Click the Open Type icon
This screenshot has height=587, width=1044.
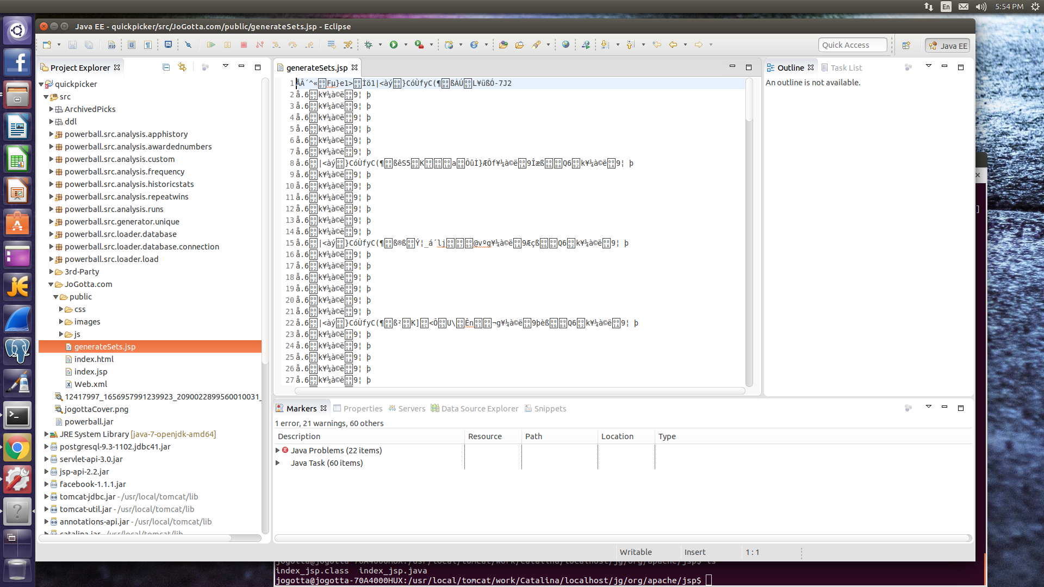click(503, 45)
